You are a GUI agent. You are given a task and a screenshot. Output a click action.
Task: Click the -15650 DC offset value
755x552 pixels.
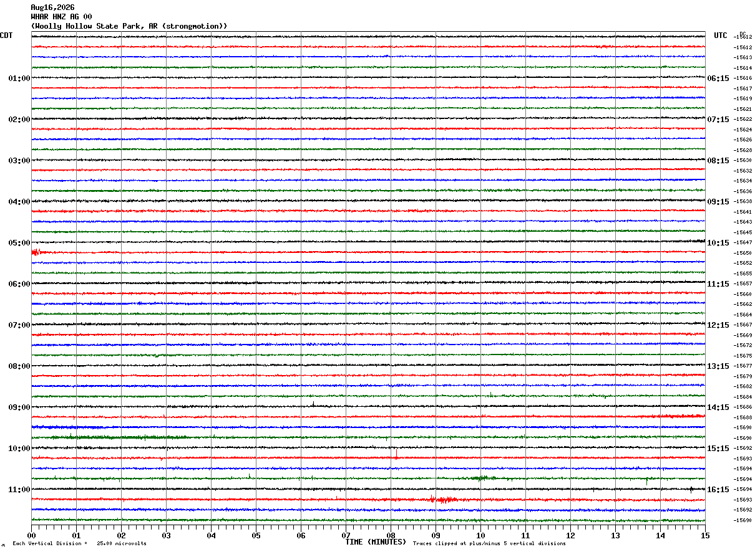743,253
